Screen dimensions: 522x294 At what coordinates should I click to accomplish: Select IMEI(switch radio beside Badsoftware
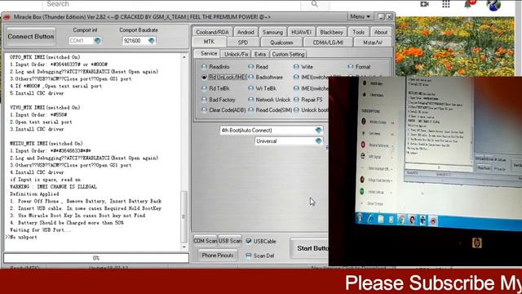point(311,78)
